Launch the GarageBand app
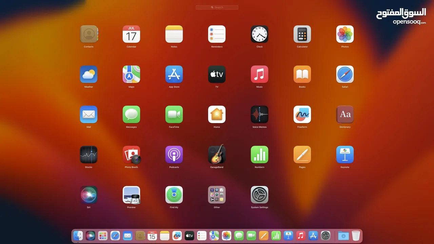 pos(217,155)
